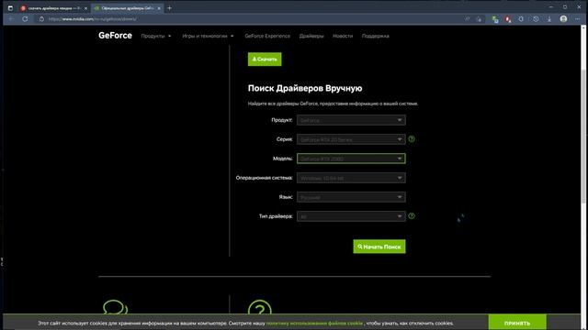Open the green translator extension icon
Viewport: 588px width, 330px height.
tap(495, 19)
